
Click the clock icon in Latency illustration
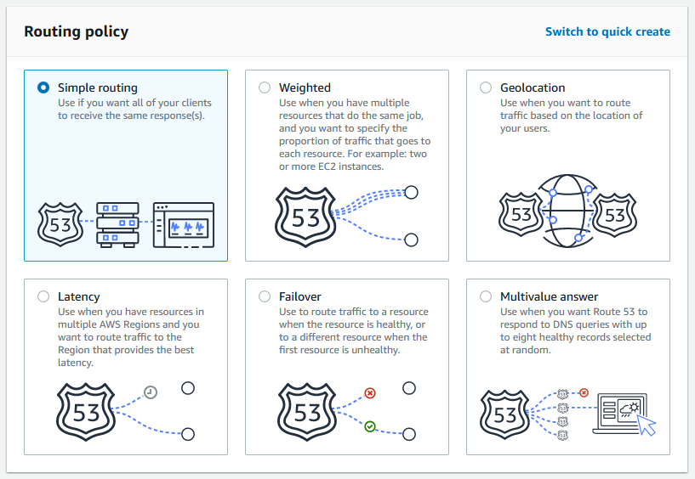tap(151, 392)
